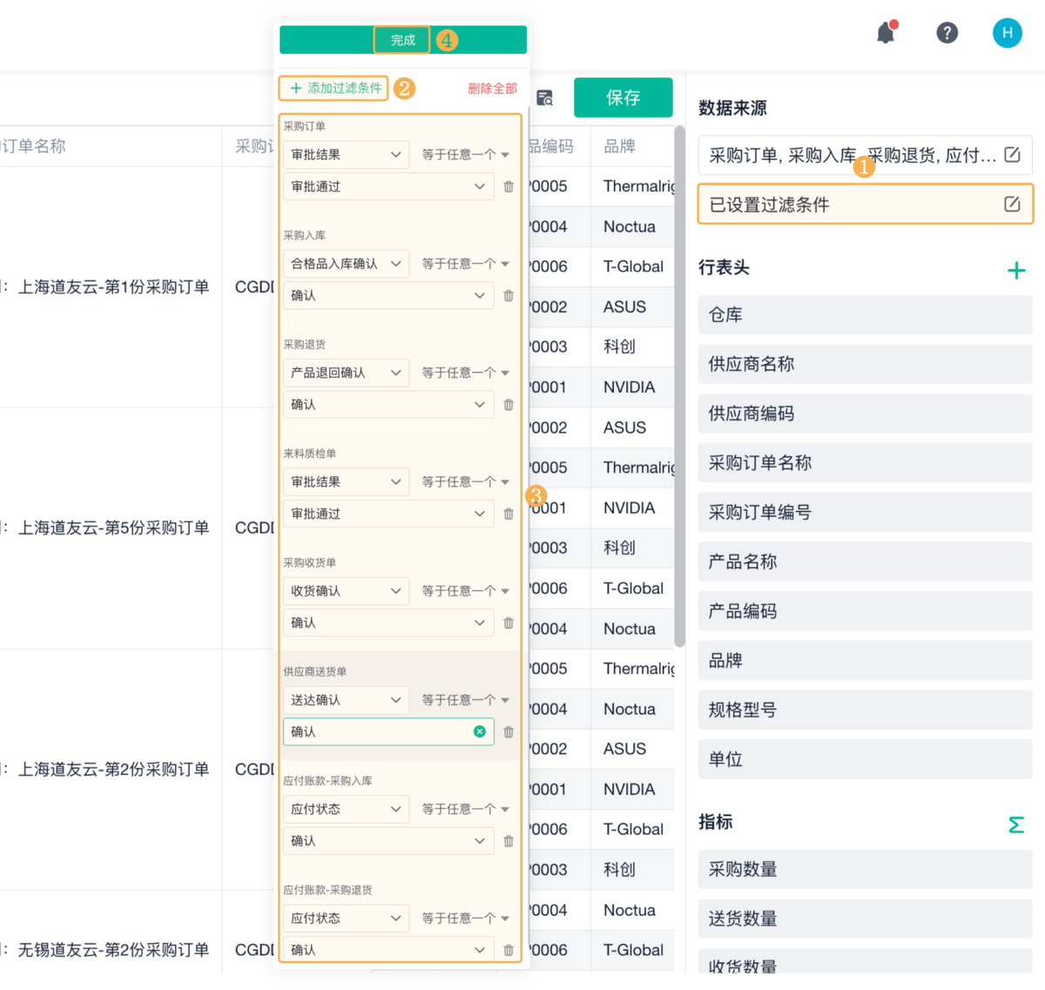Select the 供应商名称 row header item
1045x990 pixels.
tap(865, 364)
